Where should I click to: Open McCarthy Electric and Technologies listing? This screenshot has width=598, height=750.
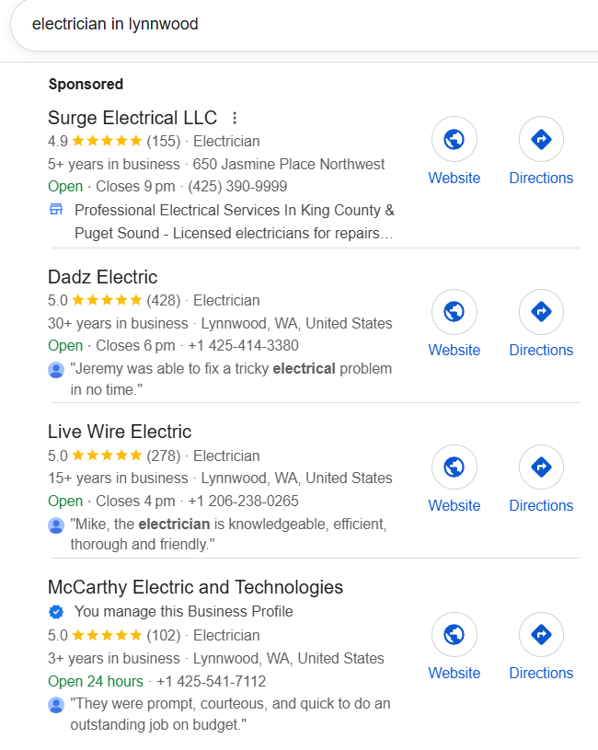(x=195, y=587)
